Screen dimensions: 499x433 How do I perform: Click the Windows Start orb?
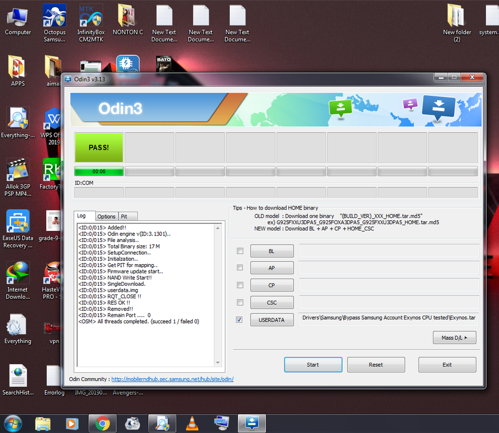(13, 424)
